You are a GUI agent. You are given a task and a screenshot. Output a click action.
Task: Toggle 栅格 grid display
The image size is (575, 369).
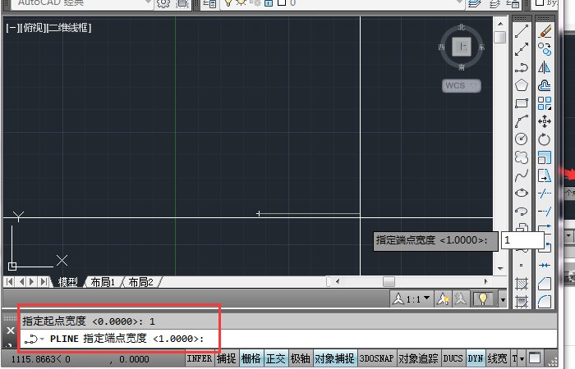tap(251, 358)
